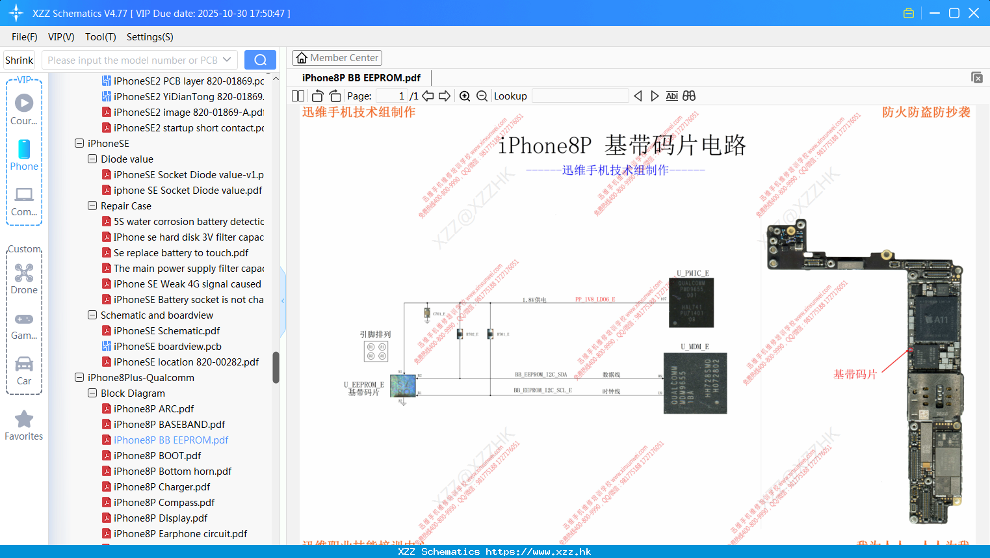This screenshot has height=558, width=990.
Task: Click the Lookup text field
Action: click(580, 96)
